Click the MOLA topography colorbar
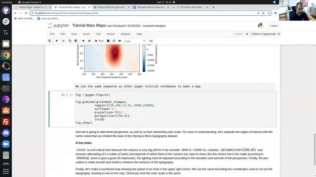This screenshot has height=177, width=316. pyautogui.click(x=144, y=58)
